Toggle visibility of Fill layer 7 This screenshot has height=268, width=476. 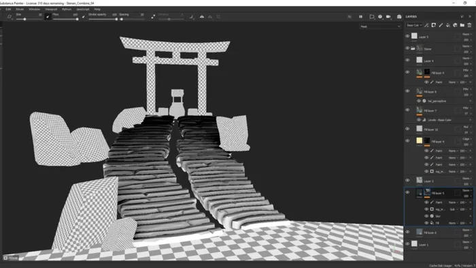[407, 110]
